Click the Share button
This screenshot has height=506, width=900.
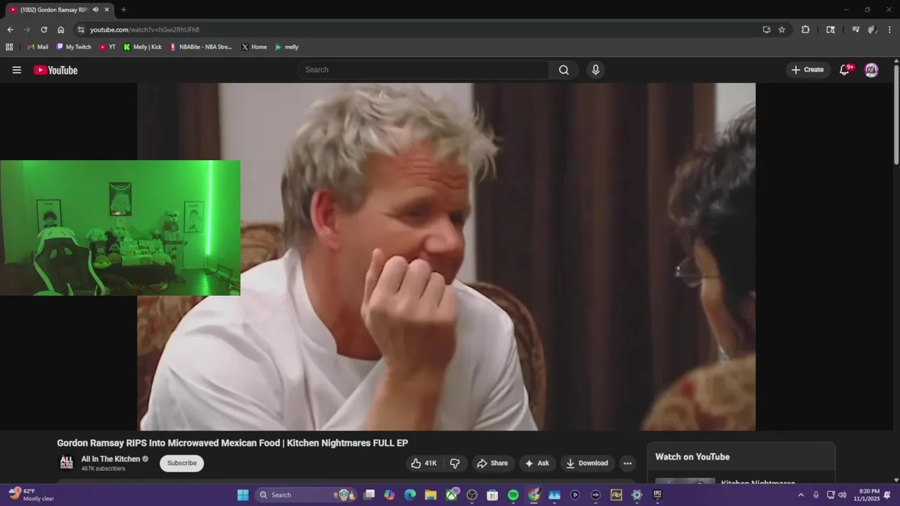(x=491, y=463)
